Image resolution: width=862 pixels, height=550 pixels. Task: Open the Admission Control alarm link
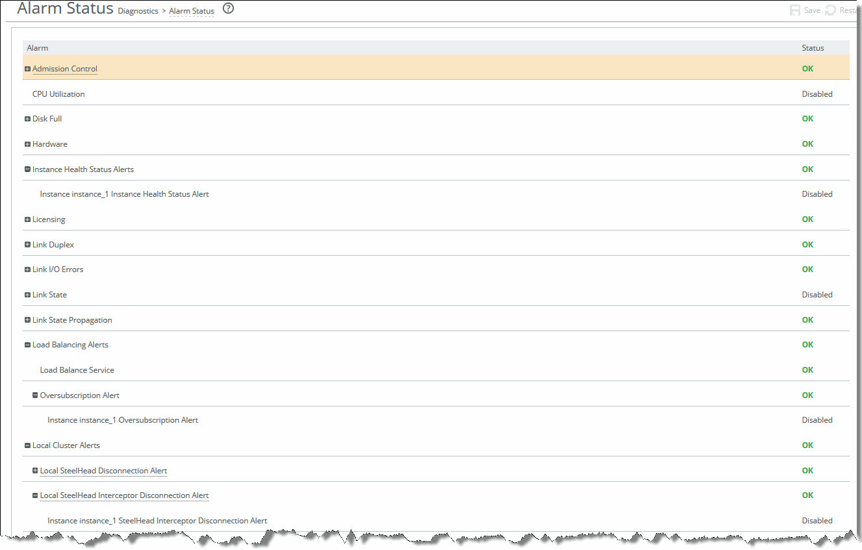point(65,69)
